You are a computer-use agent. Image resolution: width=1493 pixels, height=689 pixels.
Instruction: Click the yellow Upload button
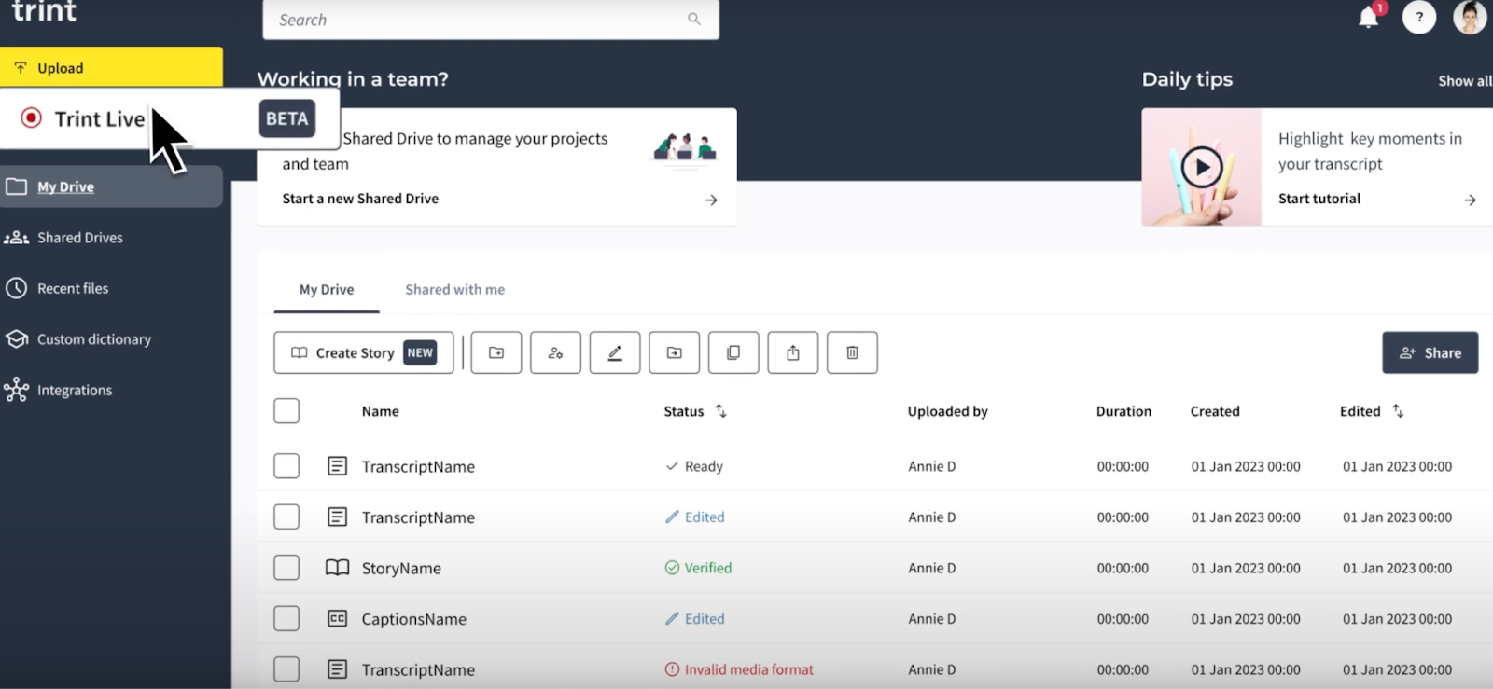tap(111, 67)
